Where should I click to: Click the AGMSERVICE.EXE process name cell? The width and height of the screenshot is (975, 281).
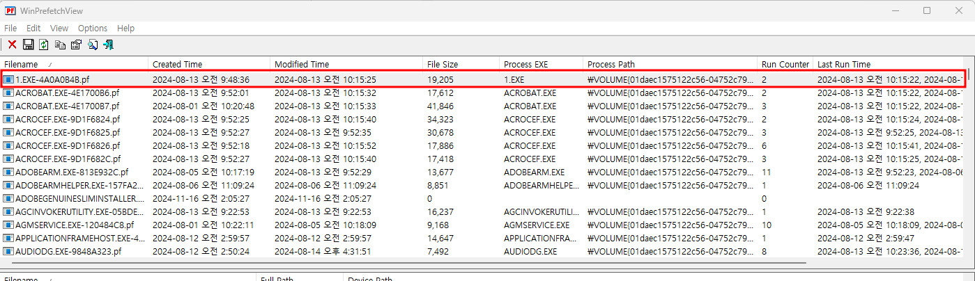click(x=537, y=225)
